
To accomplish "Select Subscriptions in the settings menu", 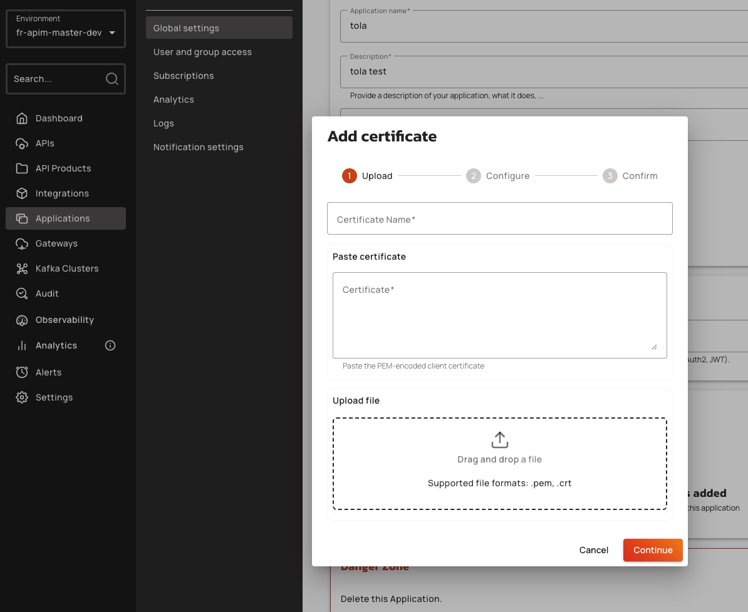I will (x=184, y=76).
